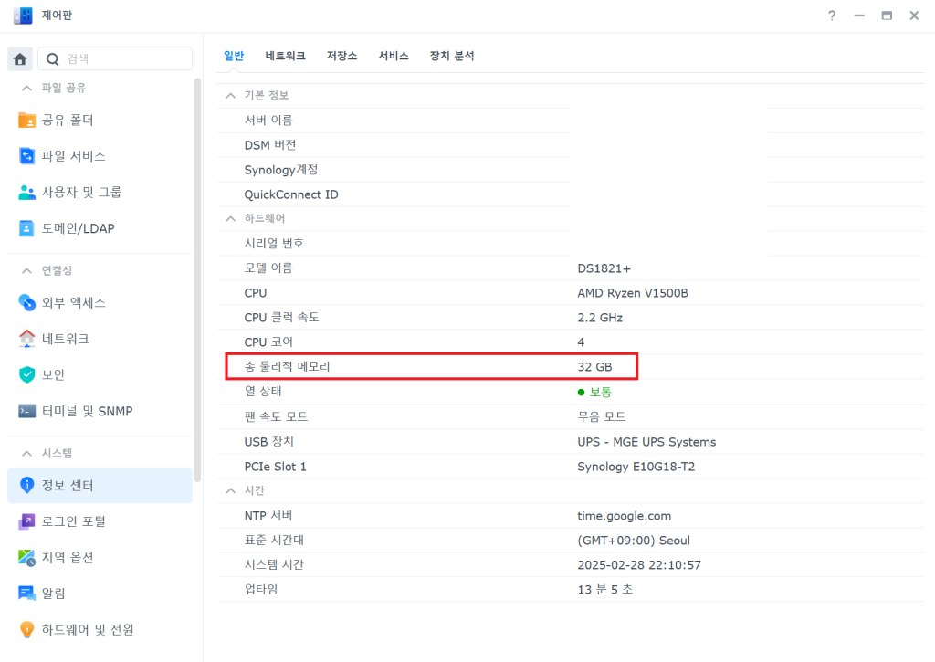Screen dimensions: 935x662
Task: Click the Synology계정 row label
Action: pos(281,170)
